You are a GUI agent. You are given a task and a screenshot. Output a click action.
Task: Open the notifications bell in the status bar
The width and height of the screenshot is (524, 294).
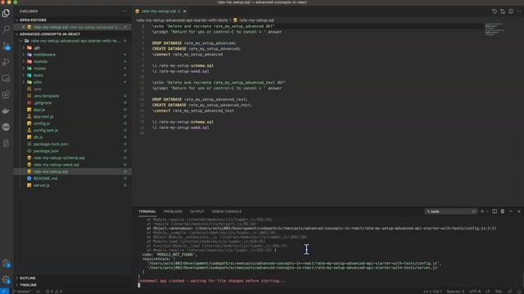520,292
